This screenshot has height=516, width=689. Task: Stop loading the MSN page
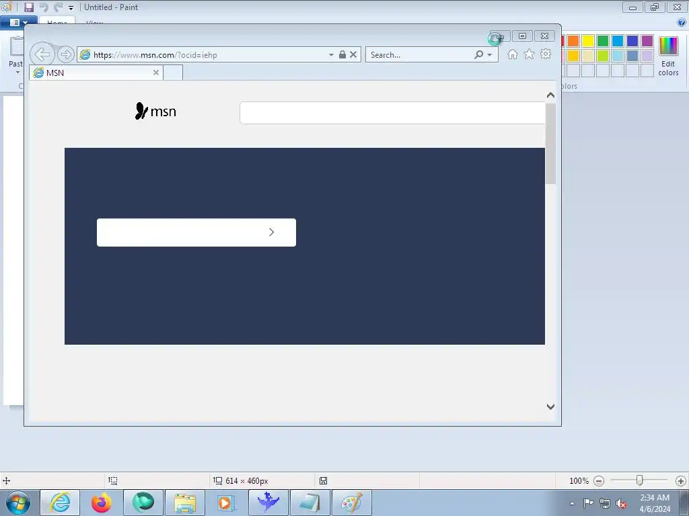353,54
